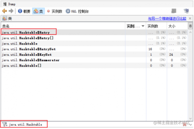
Task: Click the size value 24 for Hashtable$KeySet
Action: [x=171, y=55]
